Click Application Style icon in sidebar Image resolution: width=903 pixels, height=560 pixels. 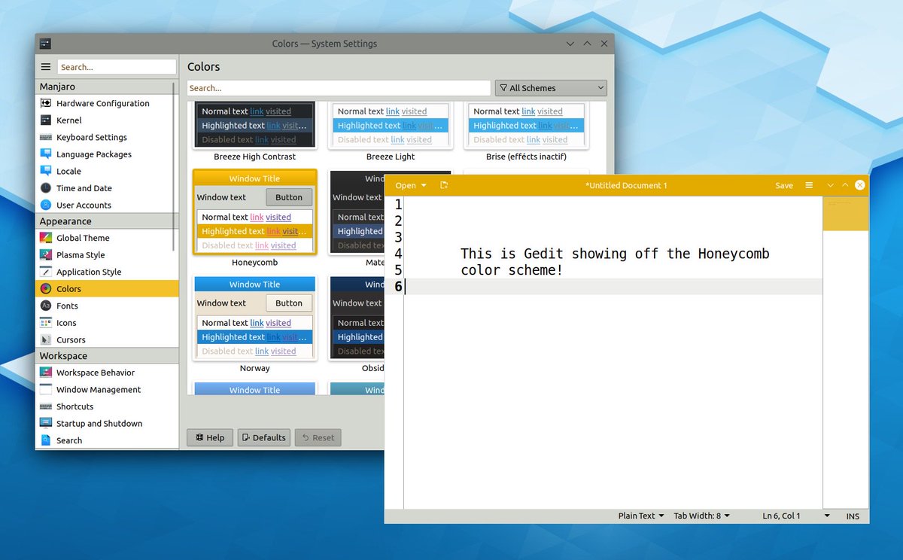(46, 272)
